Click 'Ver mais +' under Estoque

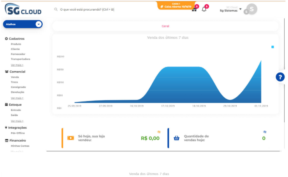click(x=17, y=121)
